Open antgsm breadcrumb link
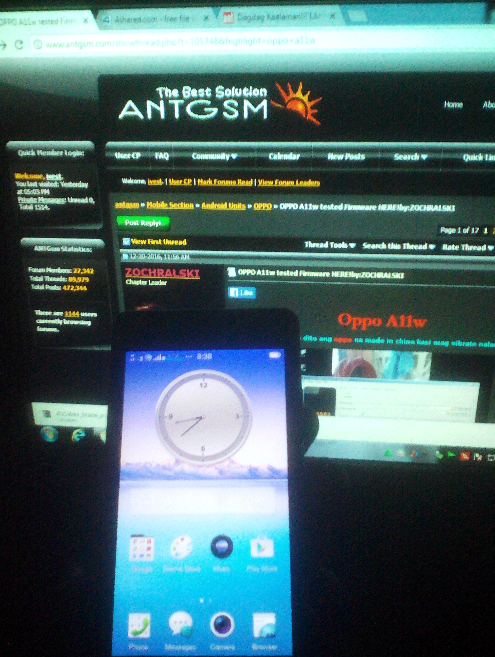The height and width of the screenshot is (657, 495). (x=127, y=205)
